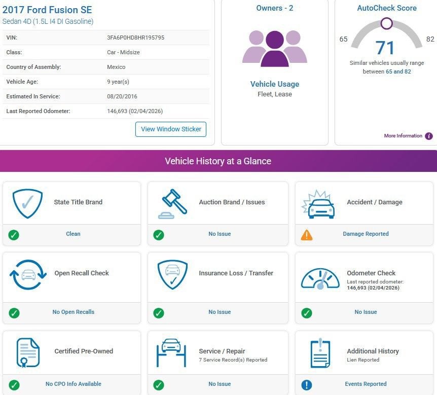Image resolution: width=437 pixels, height=395 pixels.
Task: Click the State Title Brand shield icon
Action: (x=27, y=203)
